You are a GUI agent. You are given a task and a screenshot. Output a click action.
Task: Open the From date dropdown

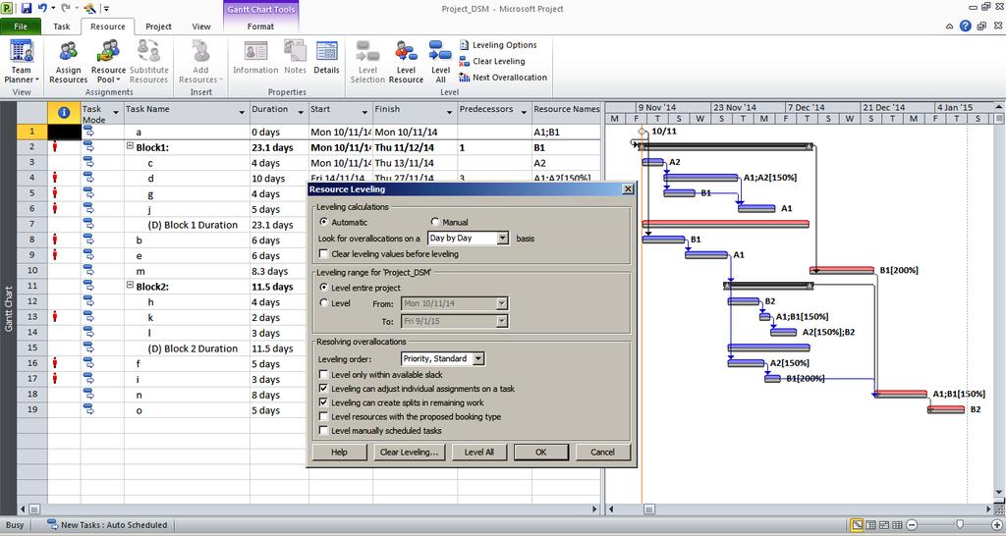502,303
